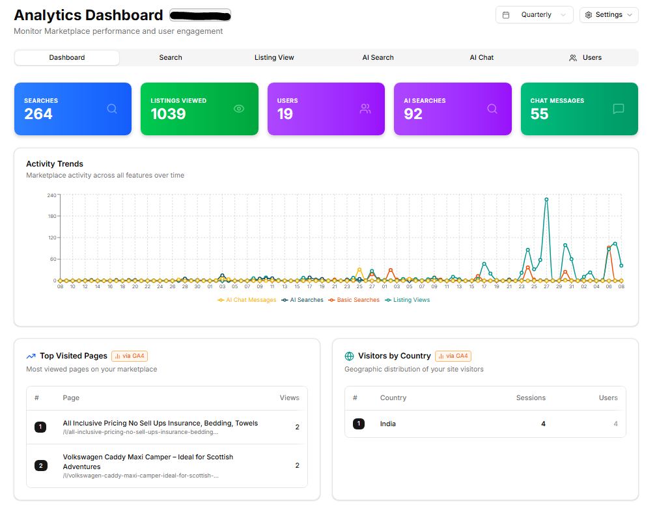Click the speech bubble icon on Chat Messages card
Viewport: 657px width, 514px height.
tap(619, 109)
